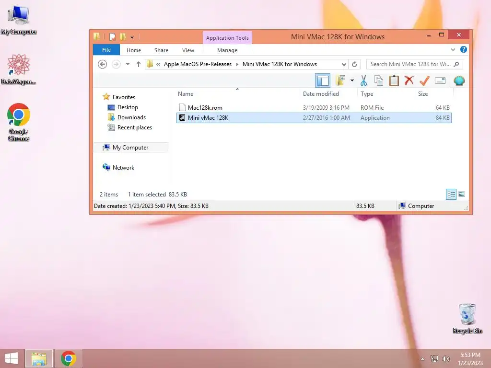Screen dimensions: 491x368
Task: Sort by the Size column header
Action: pyautogui.click(x=434, y=93)
